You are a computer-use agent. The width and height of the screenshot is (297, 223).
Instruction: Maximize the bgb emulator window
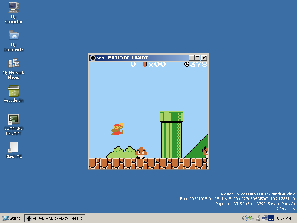pyautogui.click(x=197, y=58)
